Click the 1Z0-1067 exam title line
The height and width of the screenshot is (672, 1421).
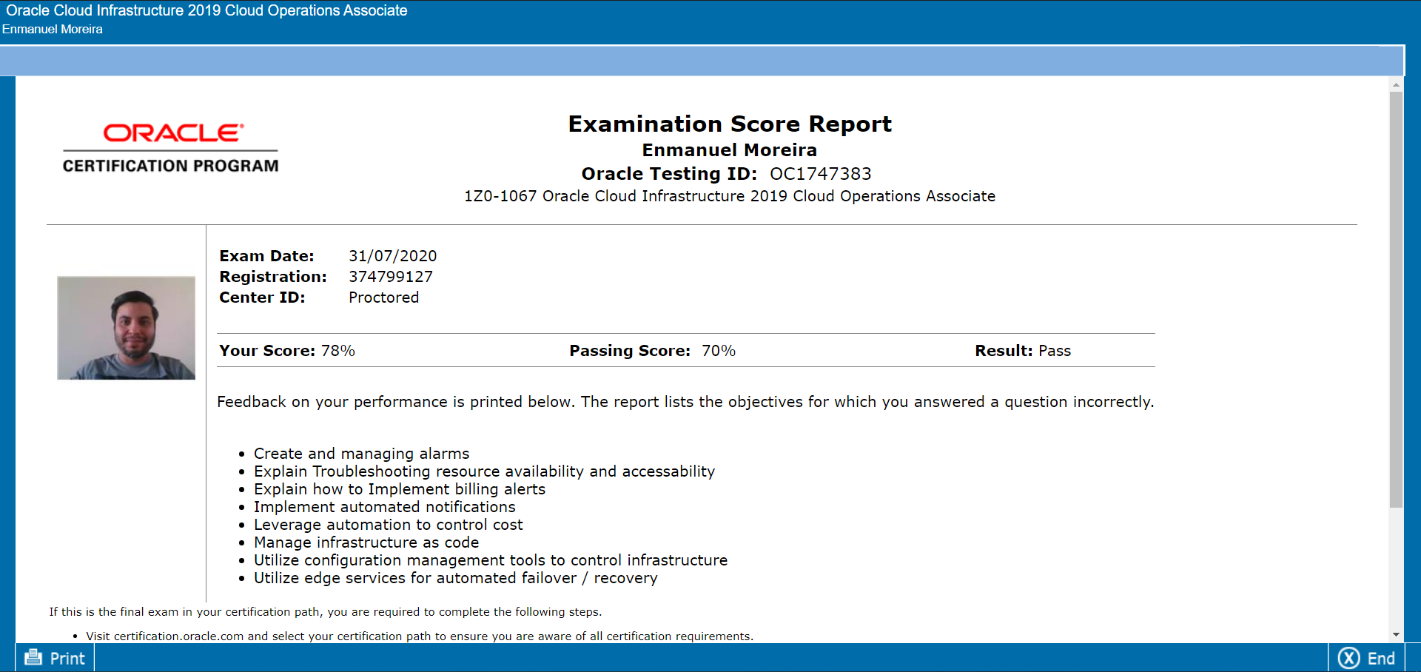730,196
